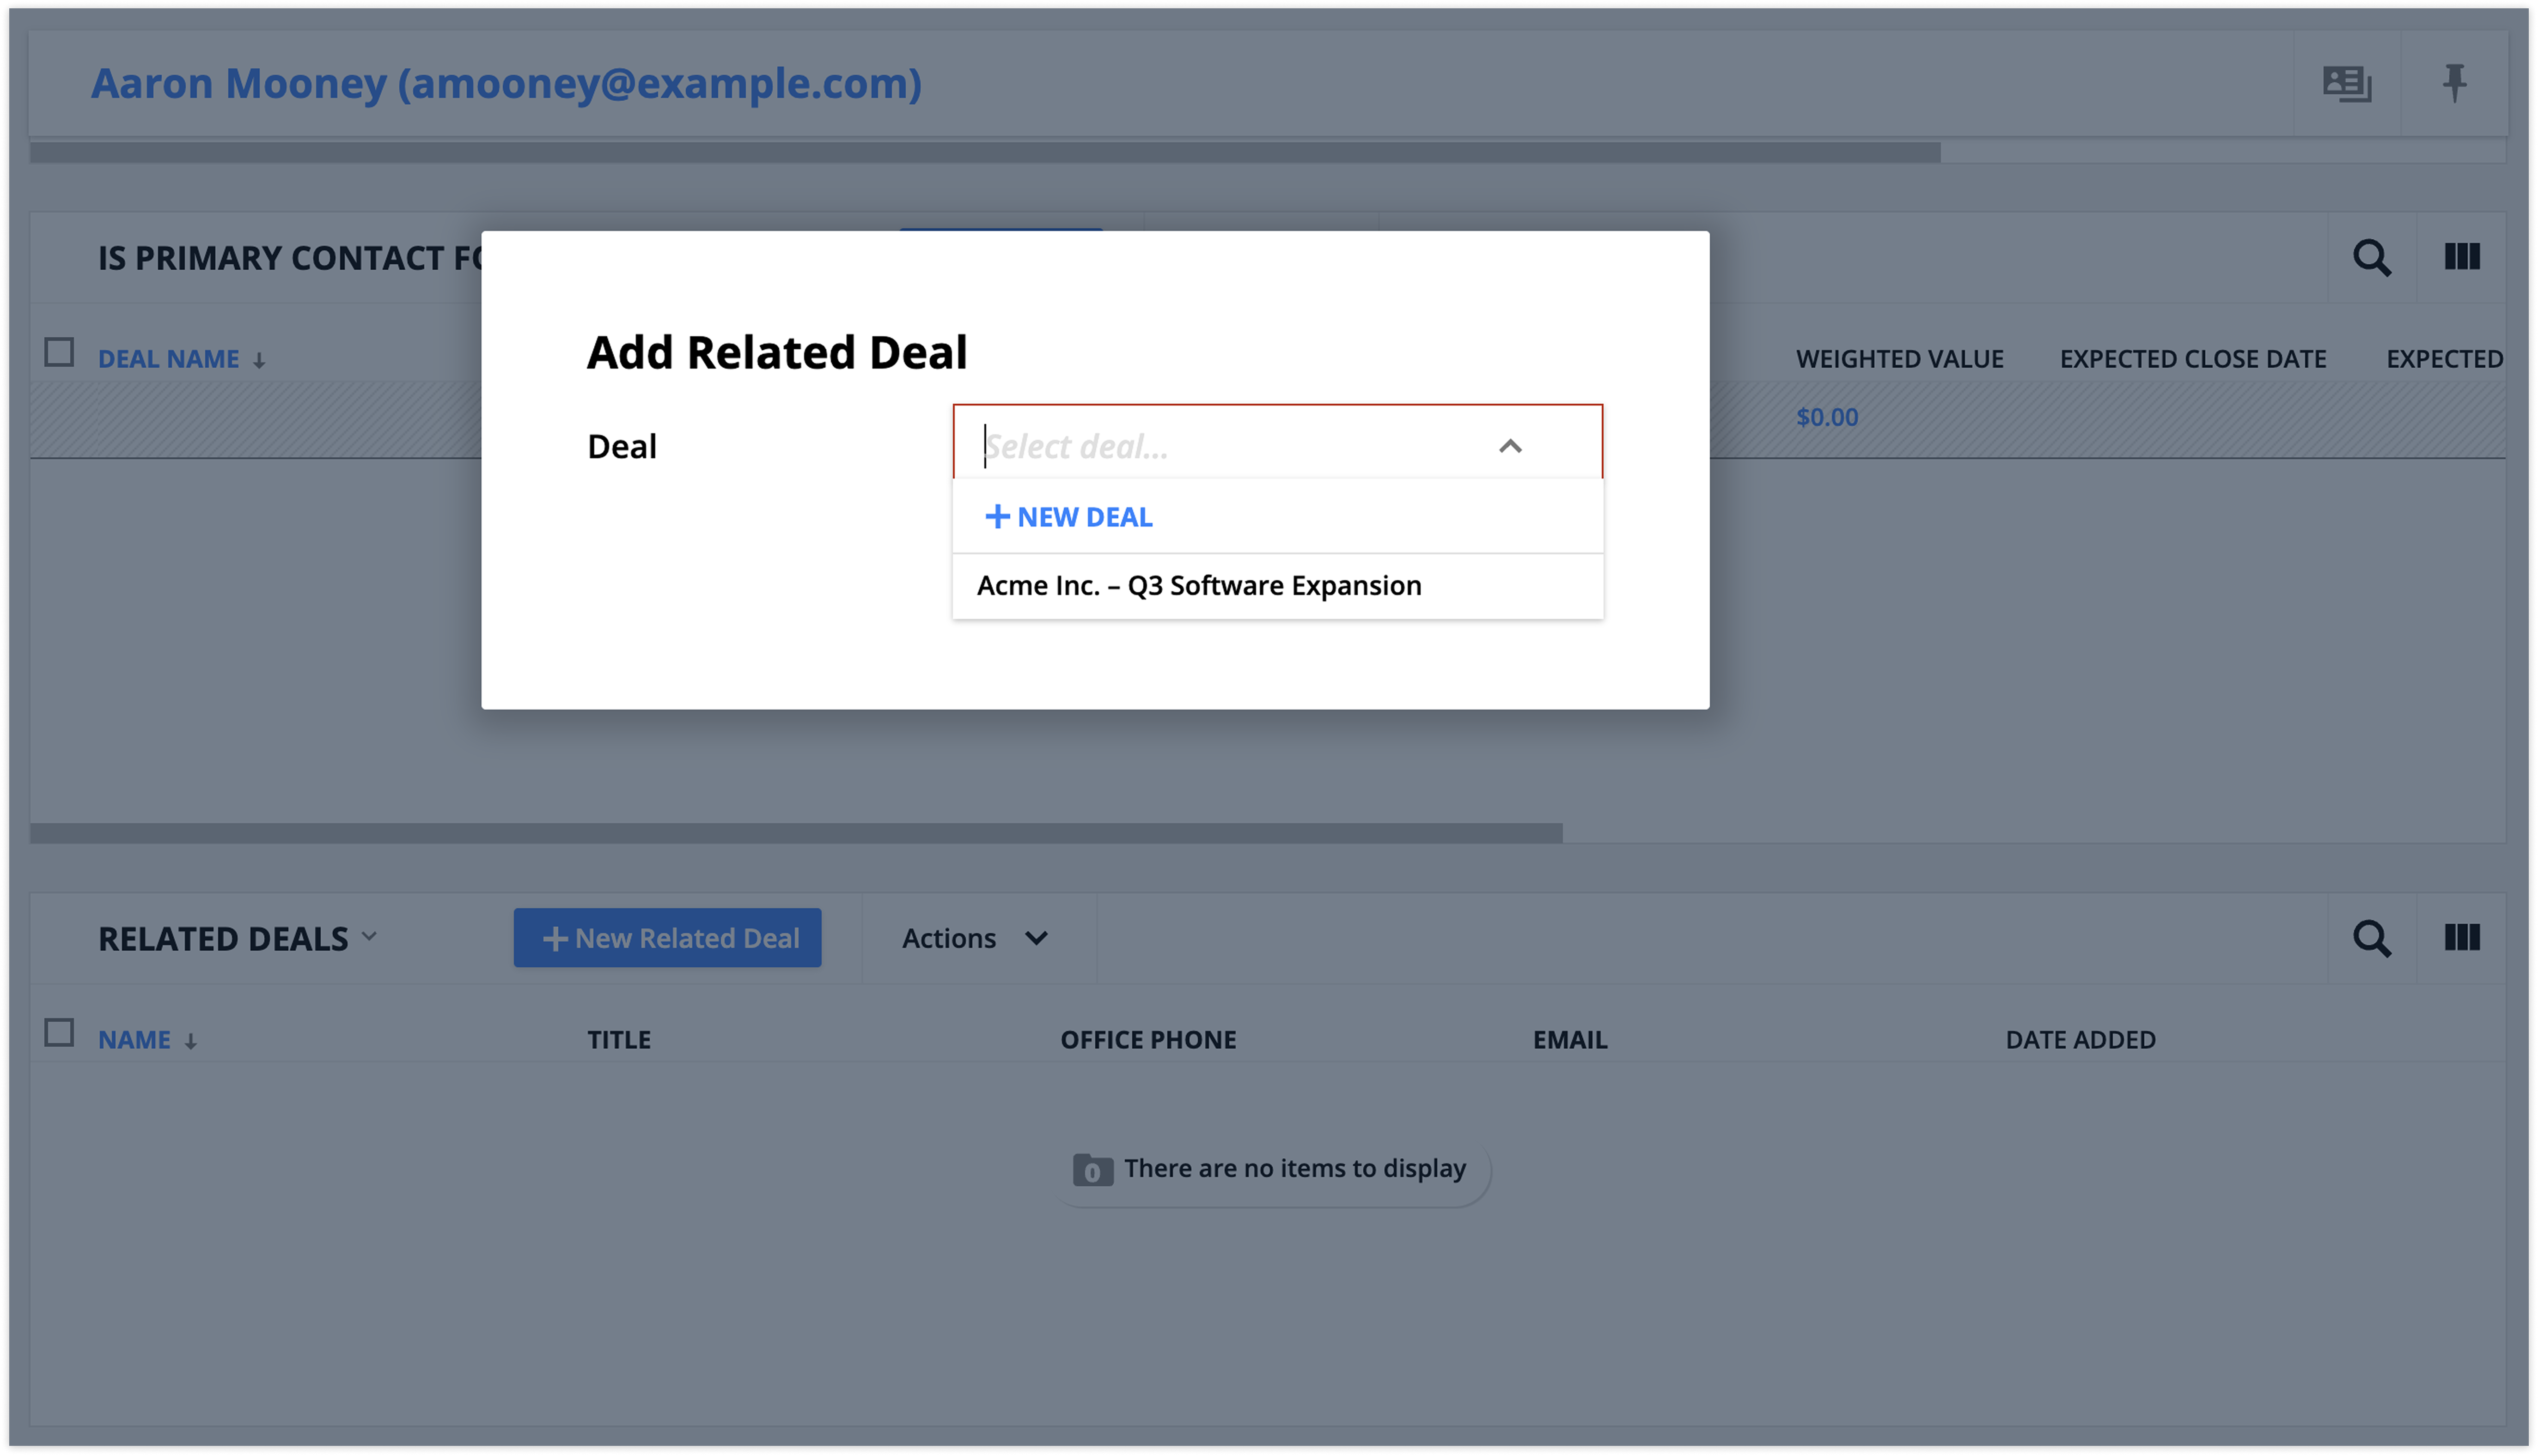Screen dimensions: 2538x1456
Task: Click the Office Phone column header
Action: point(1147,1040)
